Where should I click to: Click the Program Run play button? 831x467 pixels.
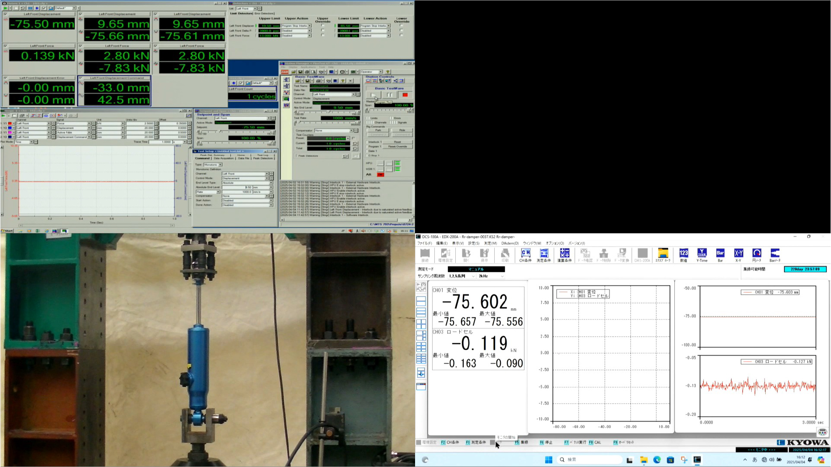tap(373, 95)
